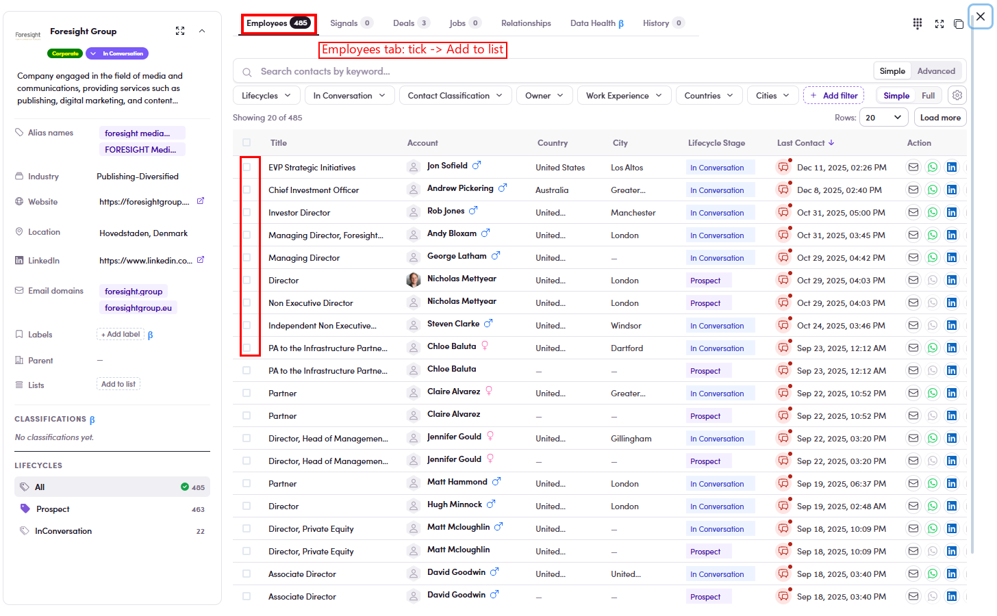Tick the select-all header checkbox
Image resolution: width=997 pixels, height=616 pixels.
coord(247,142)
